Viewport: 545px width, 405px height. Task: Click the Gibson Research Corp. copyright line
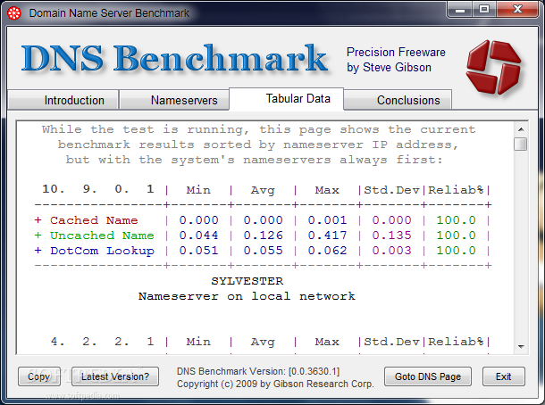(275, 384)
